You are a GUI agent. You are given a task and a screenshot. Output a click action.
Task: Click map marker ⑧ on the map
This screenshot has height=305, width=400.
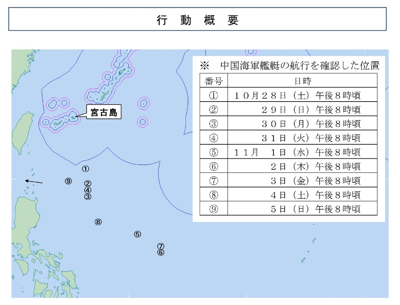click(x=98, y=222)
